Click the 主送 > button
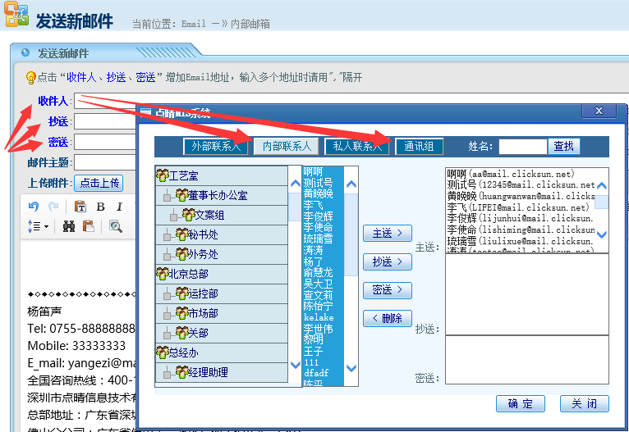 click(387, 234)
